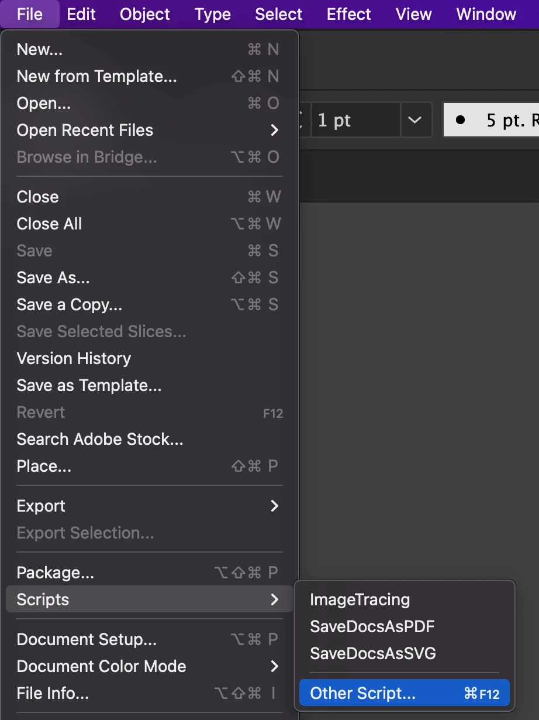The image size is (539, 720).
Task: Open the Window menu
Action: 486,14
